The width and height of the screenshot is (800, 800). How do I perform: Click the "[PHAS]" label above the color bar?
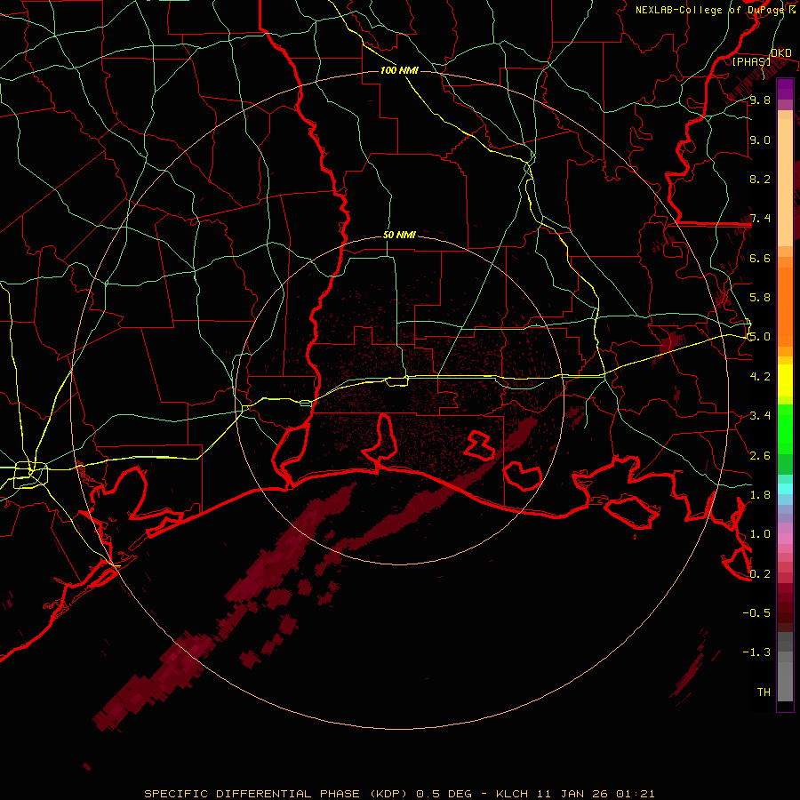coord(751,61)
